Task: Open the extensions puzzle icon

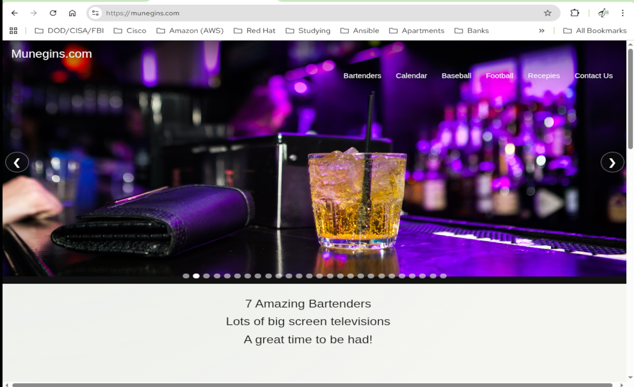Action: click(575, 13)
